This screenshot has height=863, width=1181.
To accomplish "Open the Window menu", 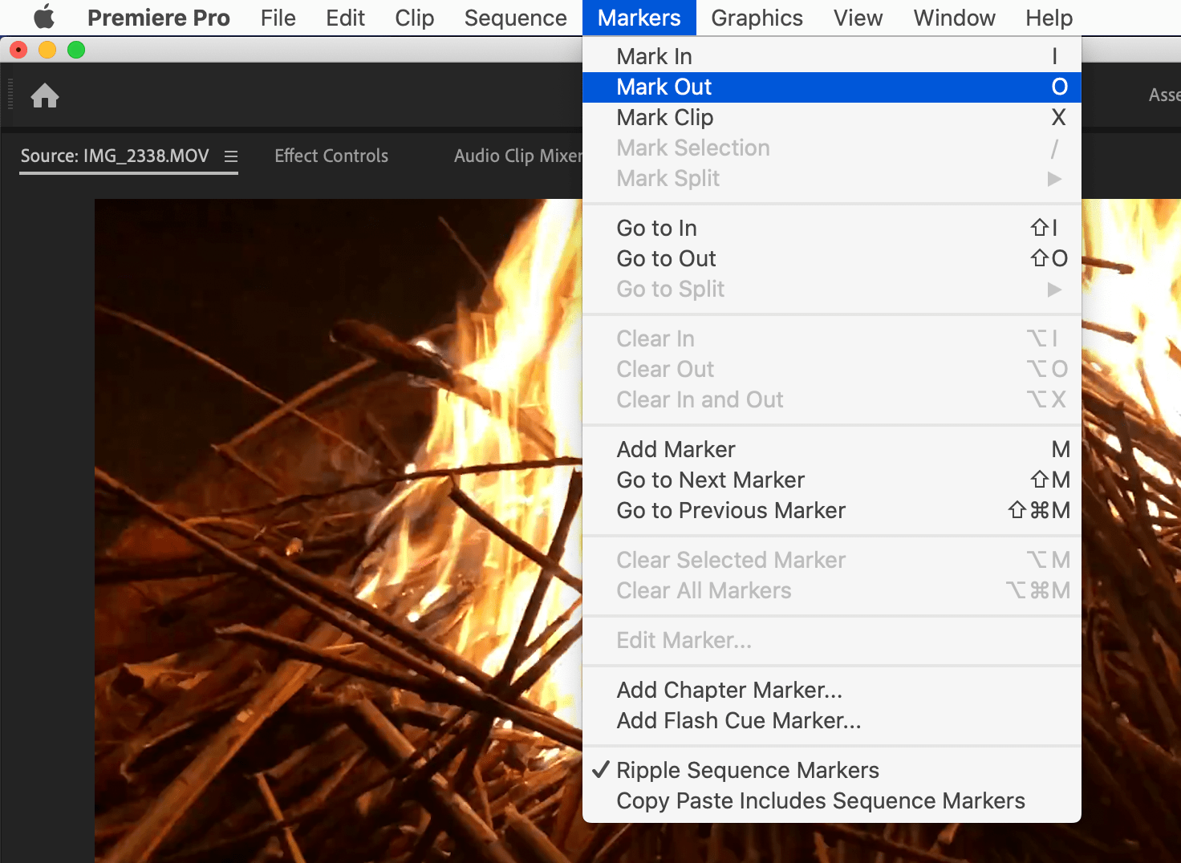I will pyautogui.click(x=955, y=18).
